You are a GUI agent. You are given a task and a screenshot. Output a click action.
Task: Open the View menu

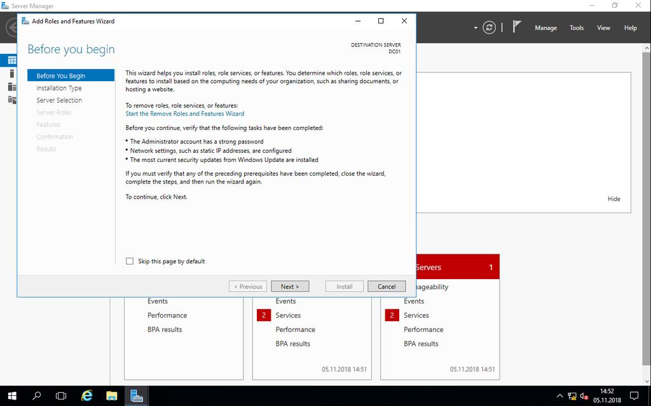coord(603,28)
